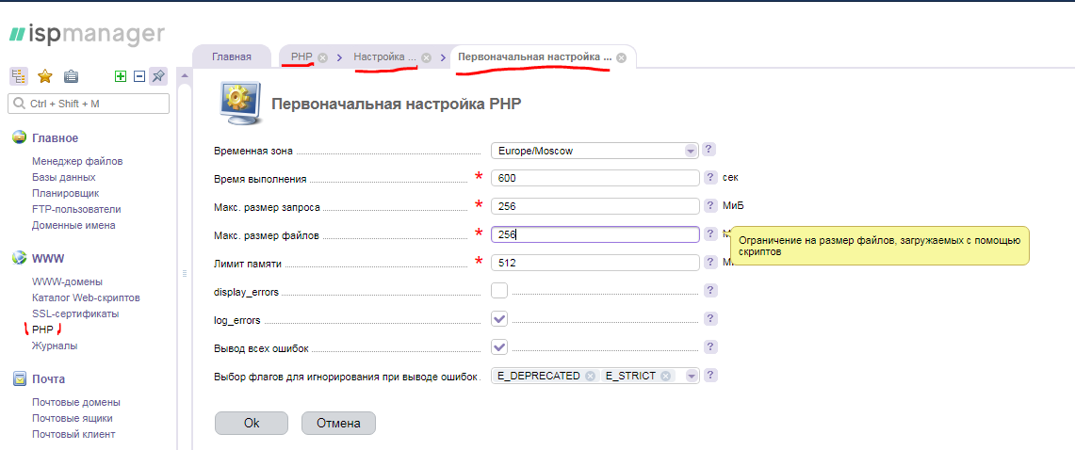
Task: Click help icon next to Временная зона
Action: (710, 150)
